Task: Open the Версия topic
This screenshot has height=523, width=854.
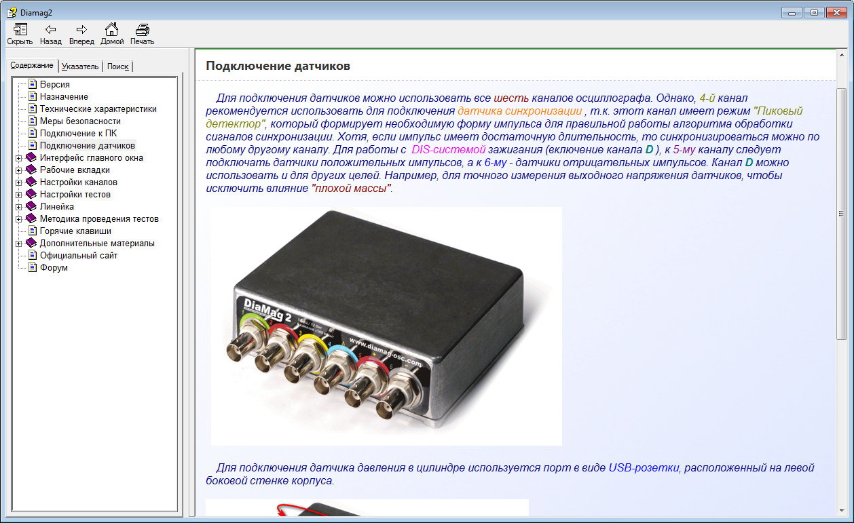Action: tap(54, 85)
